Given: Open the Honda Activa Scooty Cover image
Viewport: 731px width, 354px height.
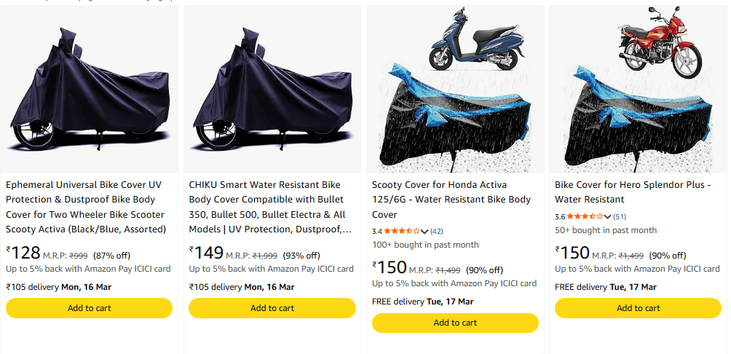Looking at the screenshot, I should coord(455,89).
